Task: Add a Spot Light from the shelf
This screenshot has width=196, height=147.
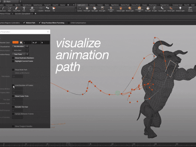Action: tap(95, 9)
